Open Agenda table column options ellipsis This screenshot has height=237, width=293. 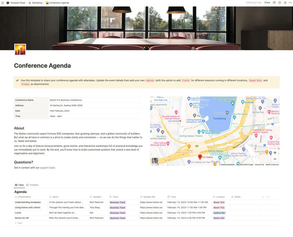click(268, 197)
